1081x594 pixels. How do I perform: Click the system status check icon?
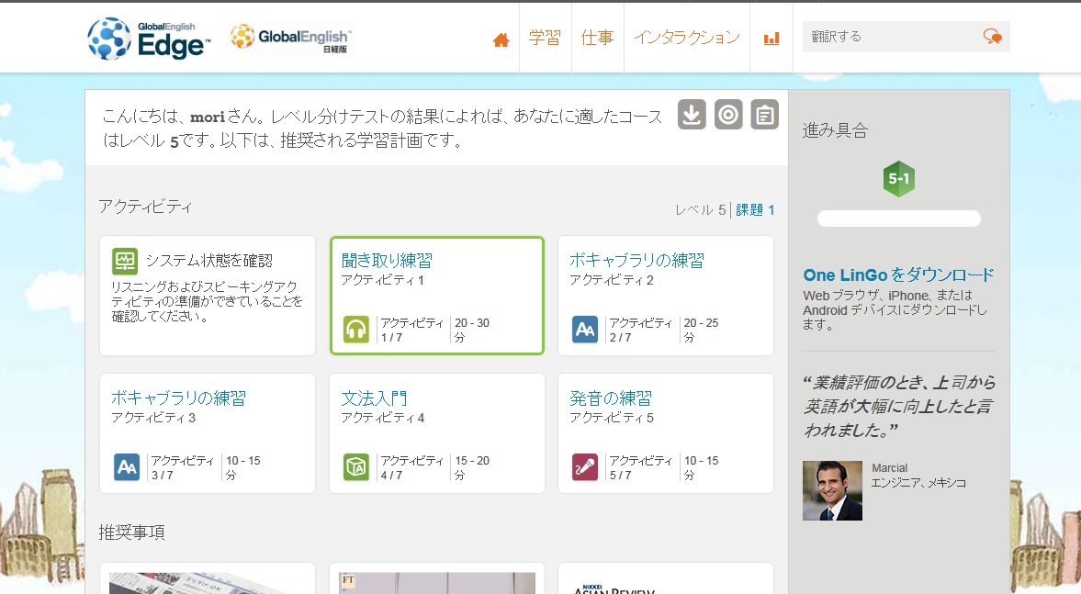pyautogui.click(x=125, y=261)
